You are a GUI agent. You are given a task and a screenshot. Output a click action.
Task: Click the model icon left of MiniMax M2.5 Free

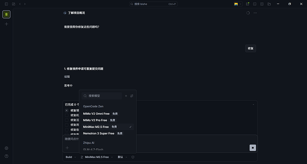coord(82,157)
